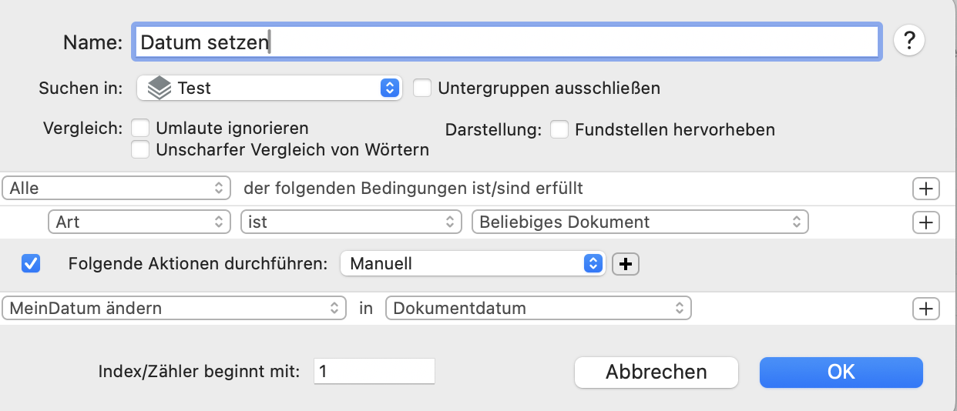Click the Test database stack icon
The image size is (957, 411).
tap(159, 88)
